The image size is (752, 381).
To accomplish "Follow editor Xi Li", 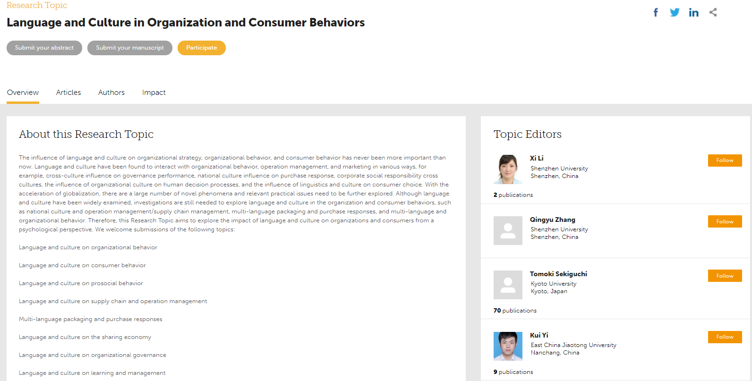I will coord(725,161).
